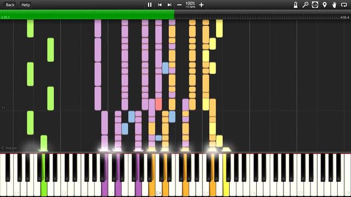Viewport: 351px width, 197px height.
Task: Open the hands selection icon
Action: [x=334, y=5]
